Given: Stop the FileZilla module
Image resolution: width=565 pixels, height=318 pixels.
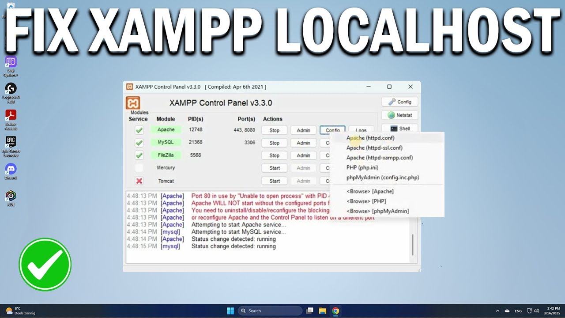Looking at the screenshot, I should point(275,155).
